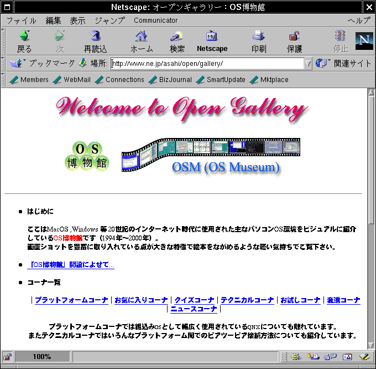Close the Netscape window

point(369,7)
